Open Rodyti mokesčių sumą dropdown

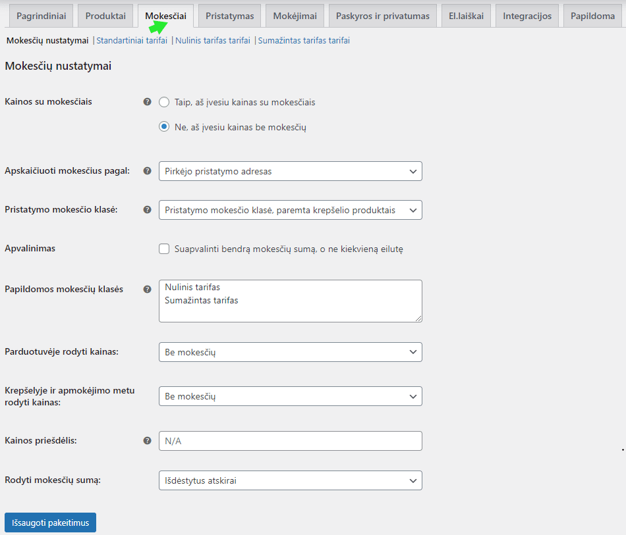pyautogui.click(x=290, y=480)
